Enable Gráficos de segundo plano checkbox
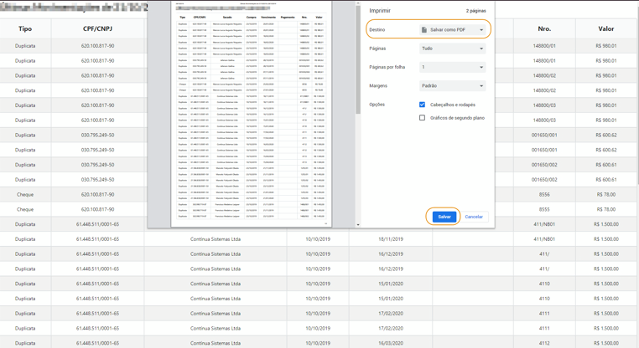639x348 pixels. coord(422,117)
